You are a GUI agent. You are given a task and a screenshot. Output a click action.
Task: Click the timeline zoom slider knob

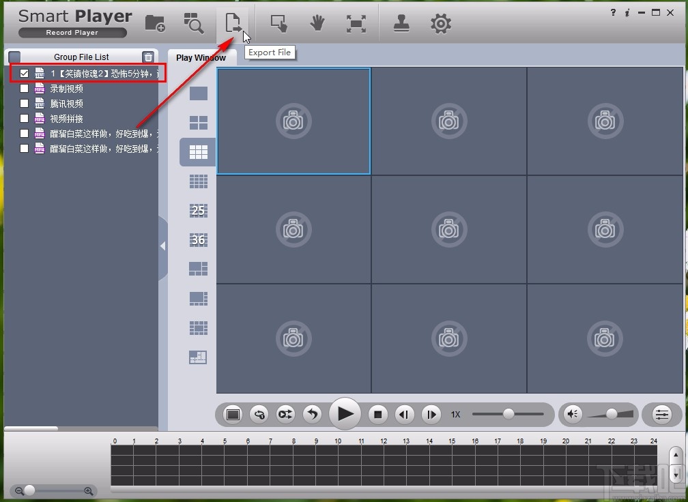29,490
